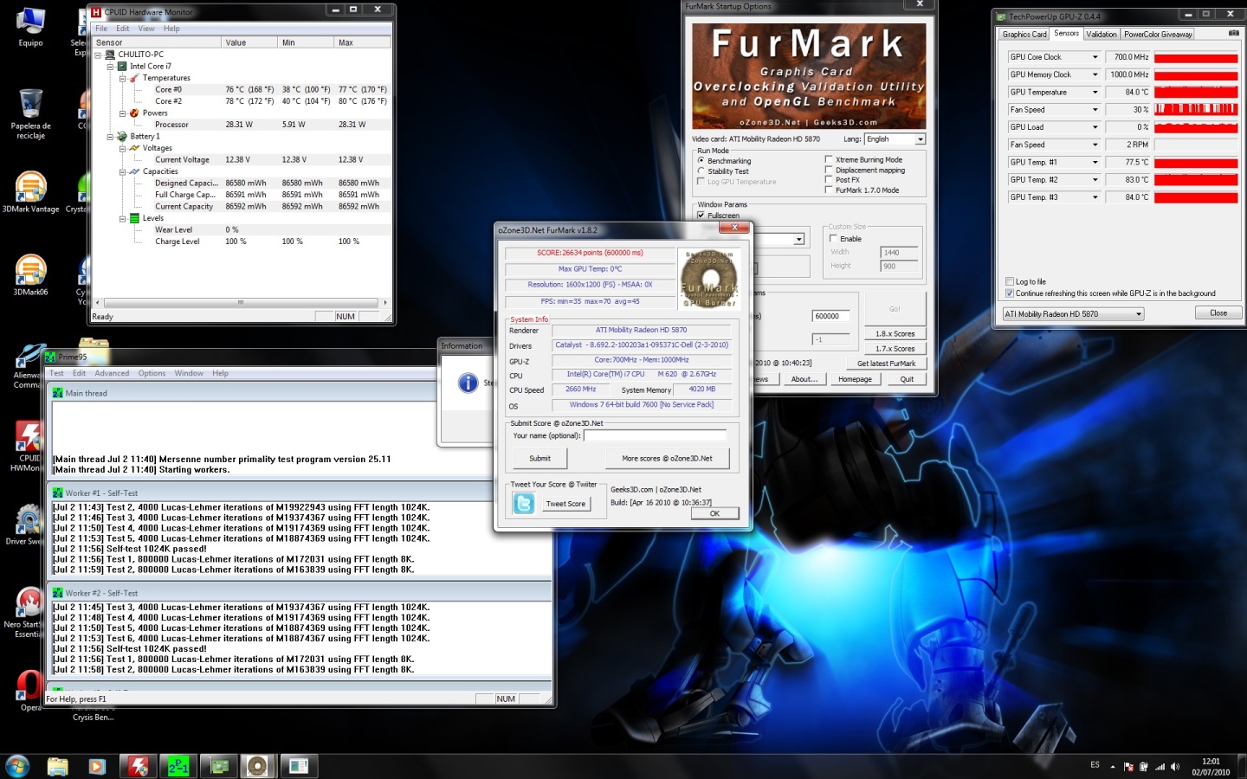
Task: Enable Xtreme Burning Mode checkbox
Action: pyautogui.click(x=829, y=159)
